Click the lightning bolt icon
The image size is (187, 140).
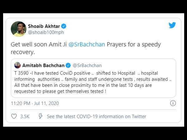[x=41, y=116]
